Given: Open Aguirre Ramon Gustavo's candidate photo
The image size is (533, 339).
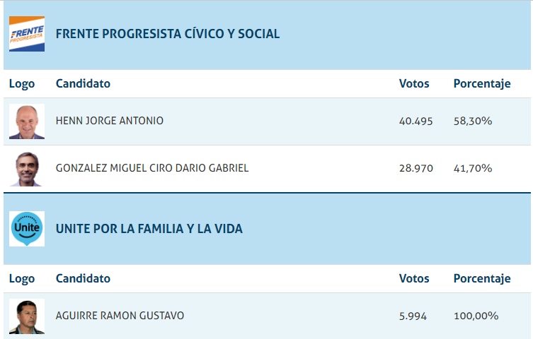Looking at the screenshot, I should coord(27,316).
